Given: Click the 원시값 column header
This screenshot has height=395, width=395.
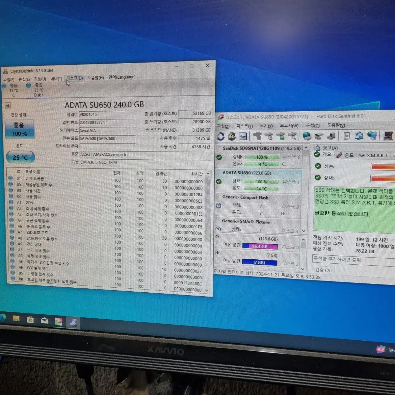Looking at the screenshot, I should click(197, 174).
